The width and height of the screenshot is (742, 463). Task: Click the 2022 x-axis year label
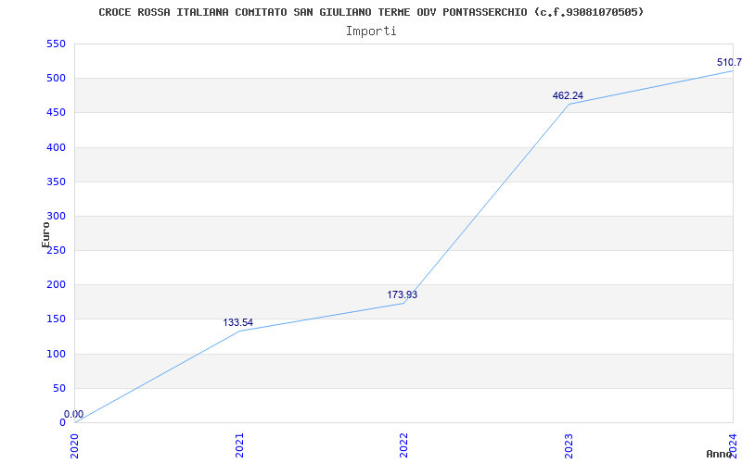pyautogui.click(x=403, y=445)
